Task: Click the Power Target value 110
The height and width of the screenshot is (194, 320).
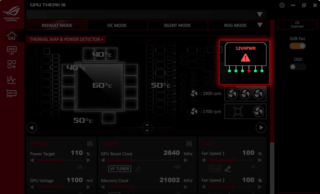Action: 77,153
